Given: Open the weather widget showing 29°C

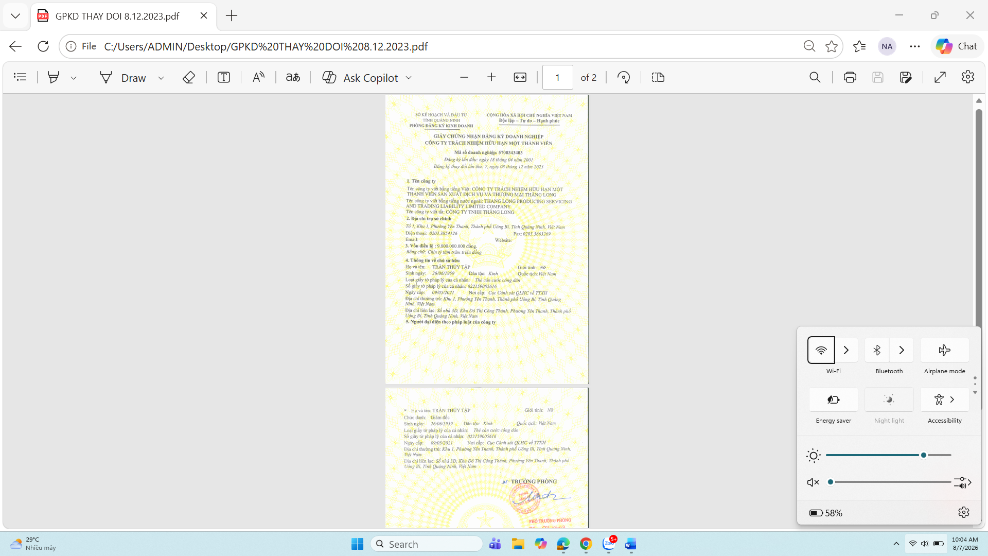Looking at the screenshot, I should 33,544.
